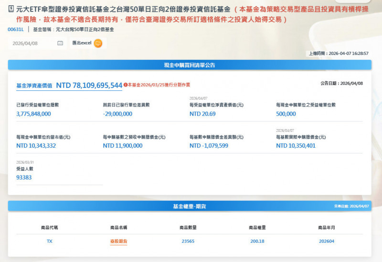Image resolution: width=382 pixels, height=262 pixels.
Task: Click the 公告日期：2026/04/08 text
Action: tap(341, 83)
